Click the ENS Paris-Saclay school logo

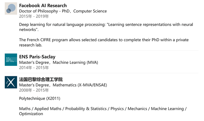[11, 60]
